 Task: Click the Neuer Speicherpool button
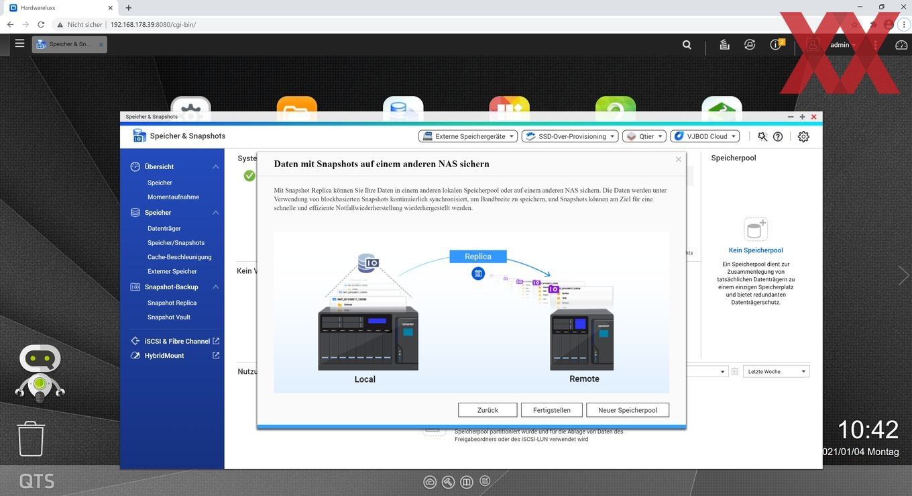click(x=628, y=410)
